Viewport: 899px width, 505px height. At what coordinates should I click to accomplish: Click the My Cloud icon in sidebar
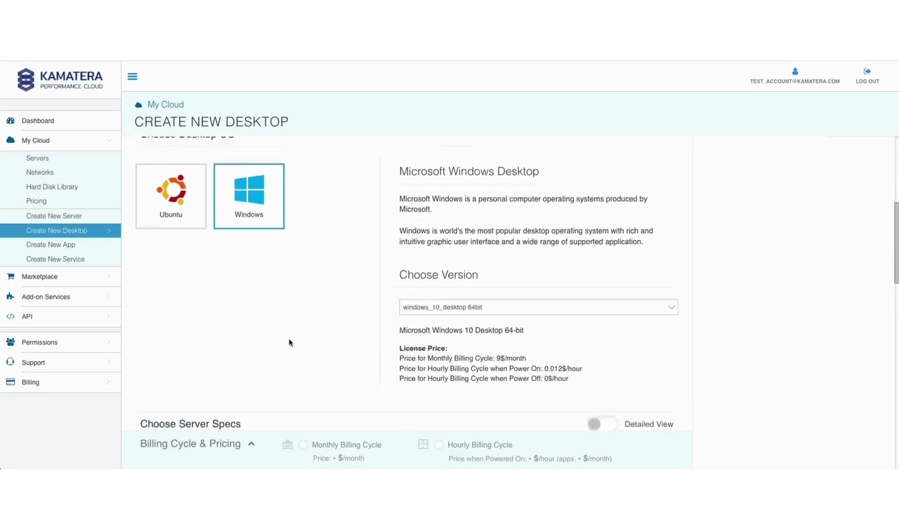tap(11, 140)
